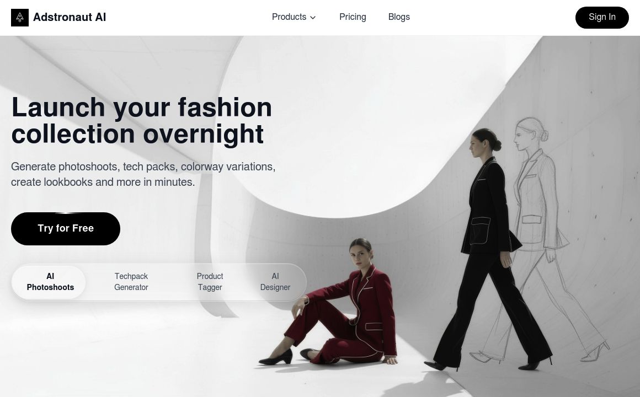Click the "Launch your fashion collection overnight" headline
Screen dimensions: 640x397
click(x=142, y=120)
